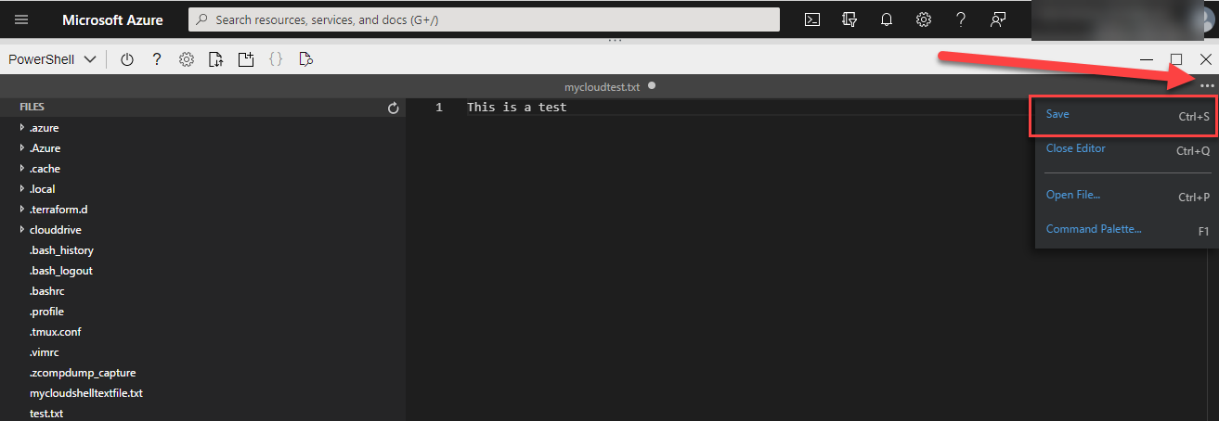
Task: Open Cloud Shell from the top bar
Action: point(811,19)
